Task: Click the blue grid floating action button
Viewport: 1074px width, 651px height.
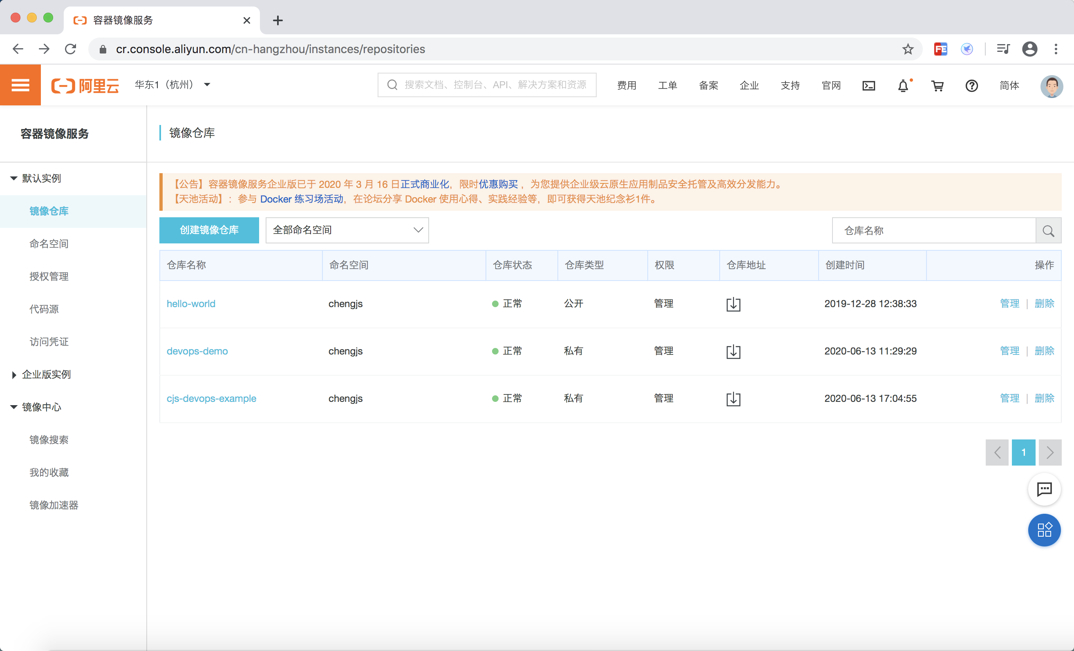Action: 1044,530
